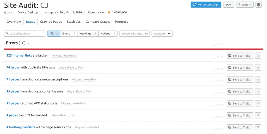Toggle eye icon for duplicate meta descriptions

coord(258,80)
